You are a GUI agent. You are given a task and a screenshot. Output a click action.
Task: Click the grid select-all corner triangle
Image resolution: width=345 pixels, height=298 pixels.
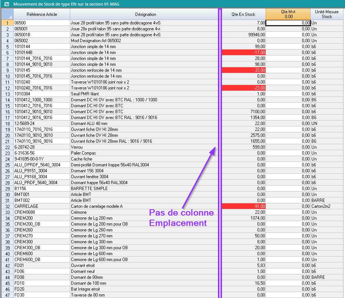pos(7,14)
